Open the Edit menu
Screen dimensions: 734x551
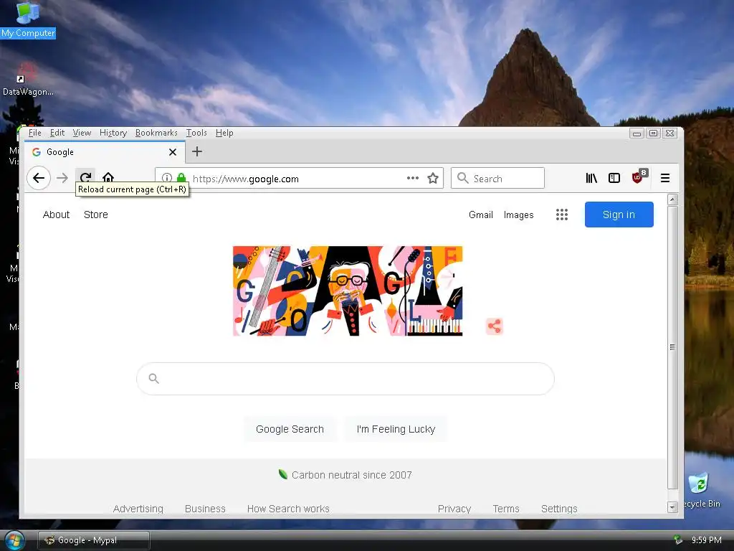click(x=57, y=133)
